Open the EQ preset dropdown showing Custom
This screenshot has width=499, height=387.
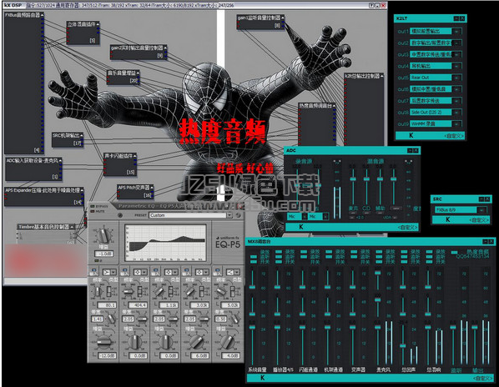[229, 215]
